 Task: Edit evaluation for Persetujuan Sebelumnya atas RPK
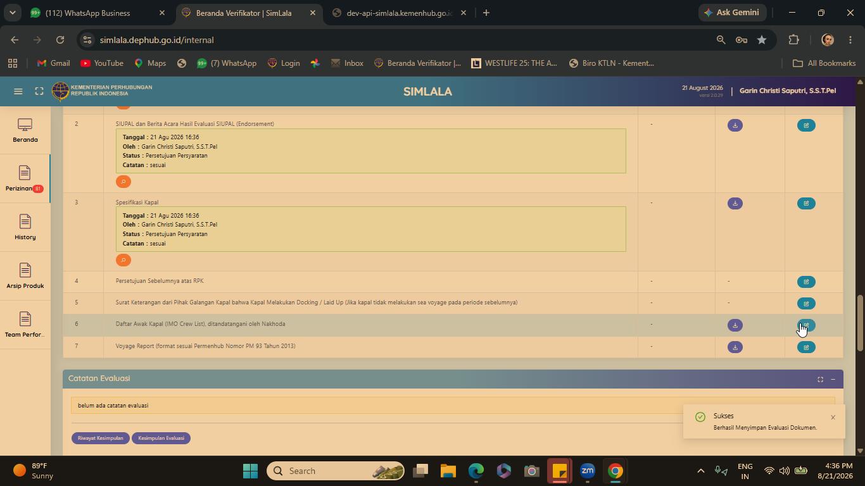tap(806, 282)
